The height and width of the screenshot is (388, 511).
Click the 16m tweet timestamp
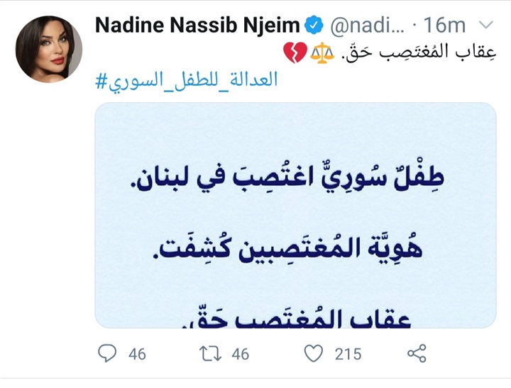[444, 25]
